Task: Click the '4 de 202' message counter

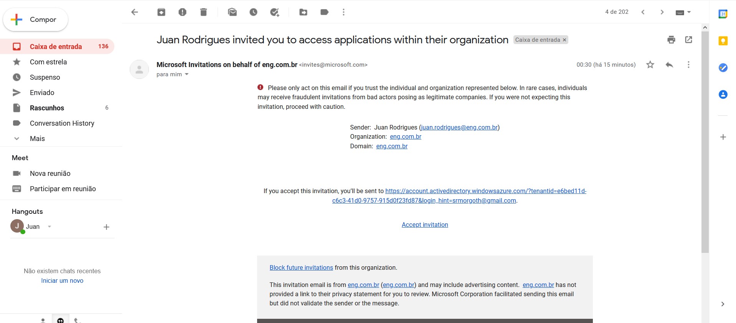Action: 617,12
